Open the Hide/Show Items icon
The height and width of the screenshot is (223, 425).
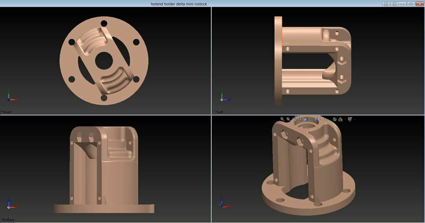325,119
